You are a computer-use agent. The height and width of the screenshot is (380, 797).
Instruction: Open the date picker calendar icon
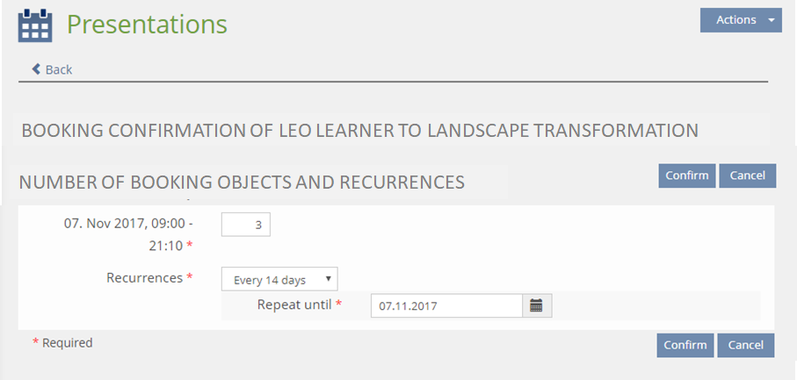(x=537, y=305)
